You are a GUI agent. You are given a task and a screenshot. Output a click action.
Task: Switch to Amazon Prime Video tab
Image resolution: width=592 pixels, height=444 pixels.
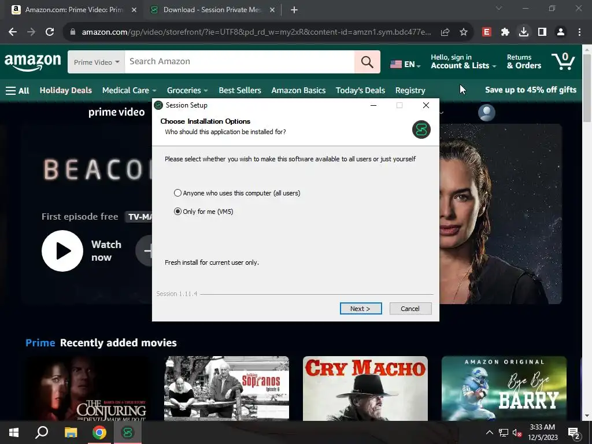point(73,10)
